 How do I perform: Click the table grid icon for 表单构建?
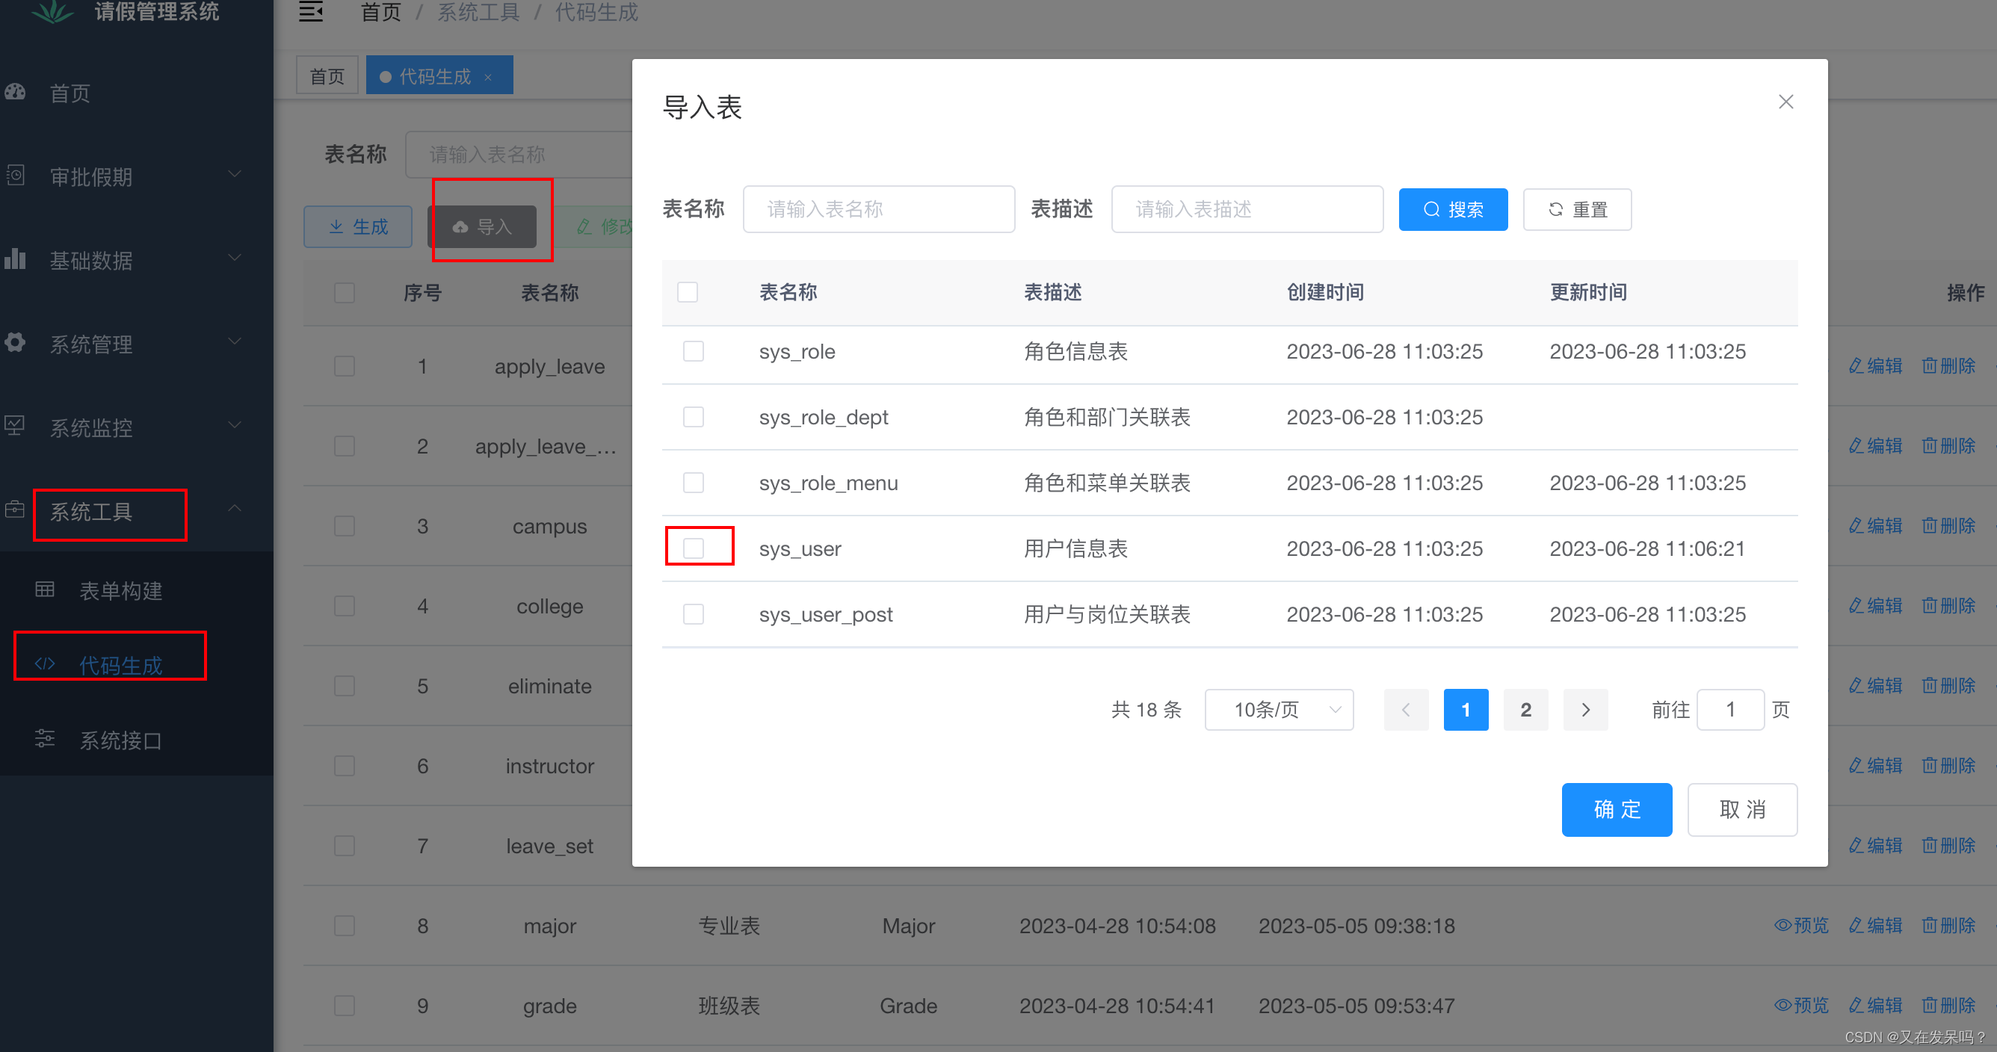[x=45, y=590]
